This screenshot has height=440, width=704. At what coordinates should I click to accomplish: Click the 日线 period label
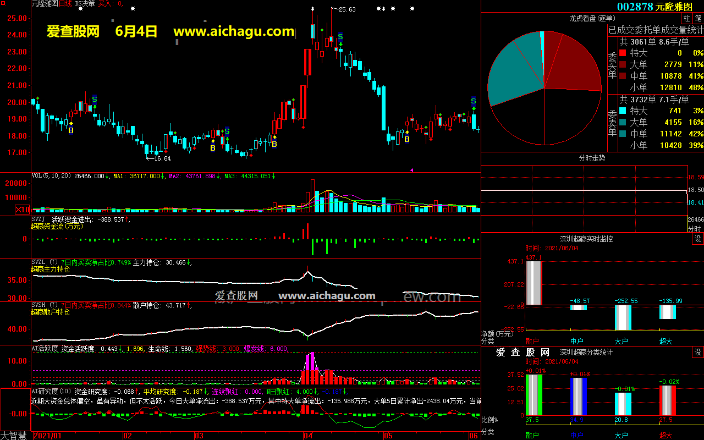(65, 3)
